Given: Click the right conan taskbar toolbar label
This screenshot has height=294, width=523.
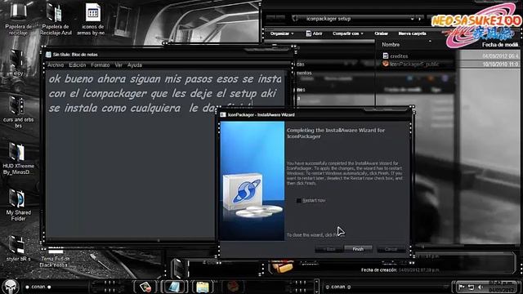Looking at the screenshot, I should coord(337,287).
